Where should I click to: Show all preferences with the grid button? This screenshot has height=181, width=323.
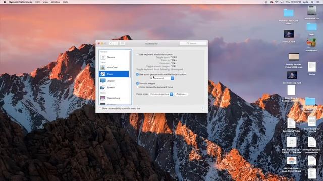(122, 44)
